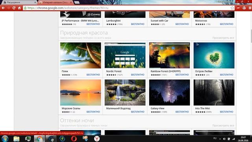Click star rating under Into The Mist
This screenshot has height=142, width=252.
coord(200,112)
